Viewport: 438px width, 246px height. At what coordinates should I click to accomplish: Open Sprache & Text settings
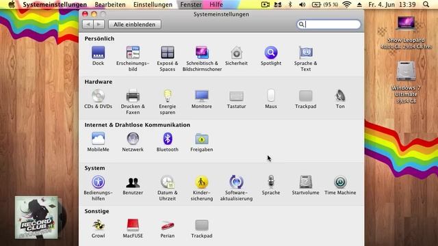pyautogui.click(x=306, y=59)
